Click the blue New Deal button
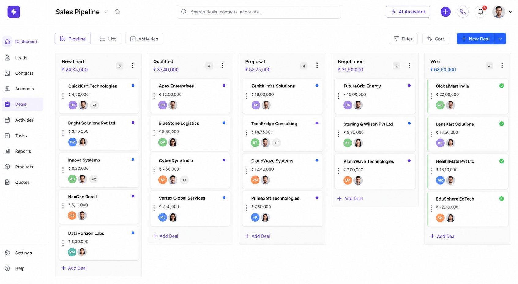Image resolution: width=518 pixels, height=284 pixels. [475, 39]
